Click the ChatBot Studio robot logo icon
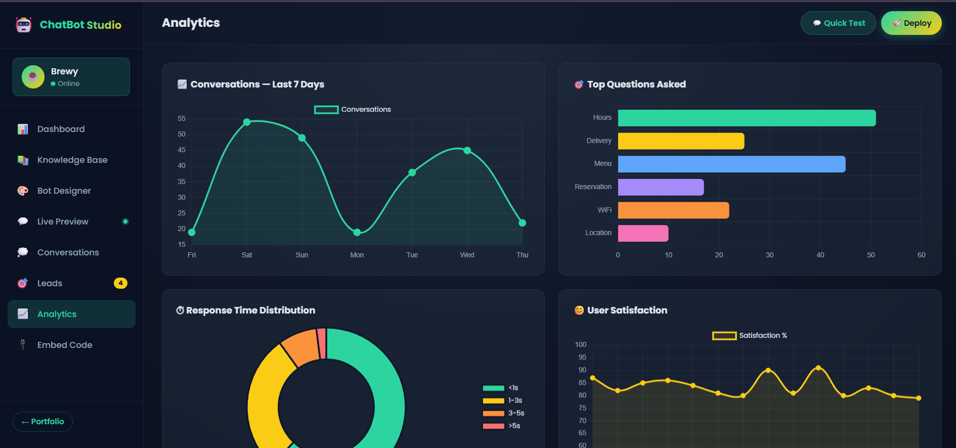The image size is (956, 448). click(x=23, y=25)
